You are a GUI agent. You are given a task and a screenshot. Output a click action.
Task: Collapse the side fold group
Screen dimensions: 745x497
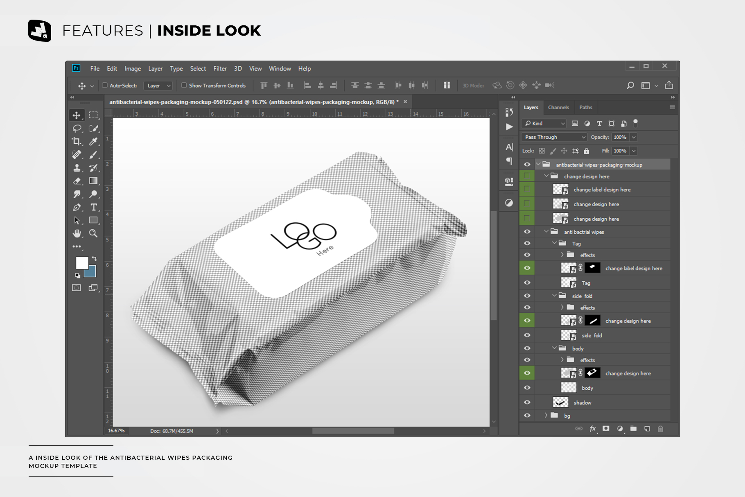tap(554, 296)
